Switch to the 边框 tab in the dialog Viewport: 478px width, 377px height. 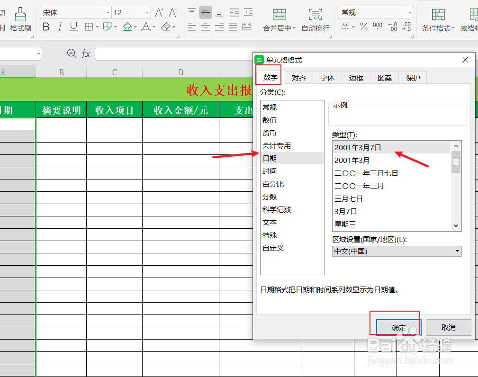click(356, 77)
